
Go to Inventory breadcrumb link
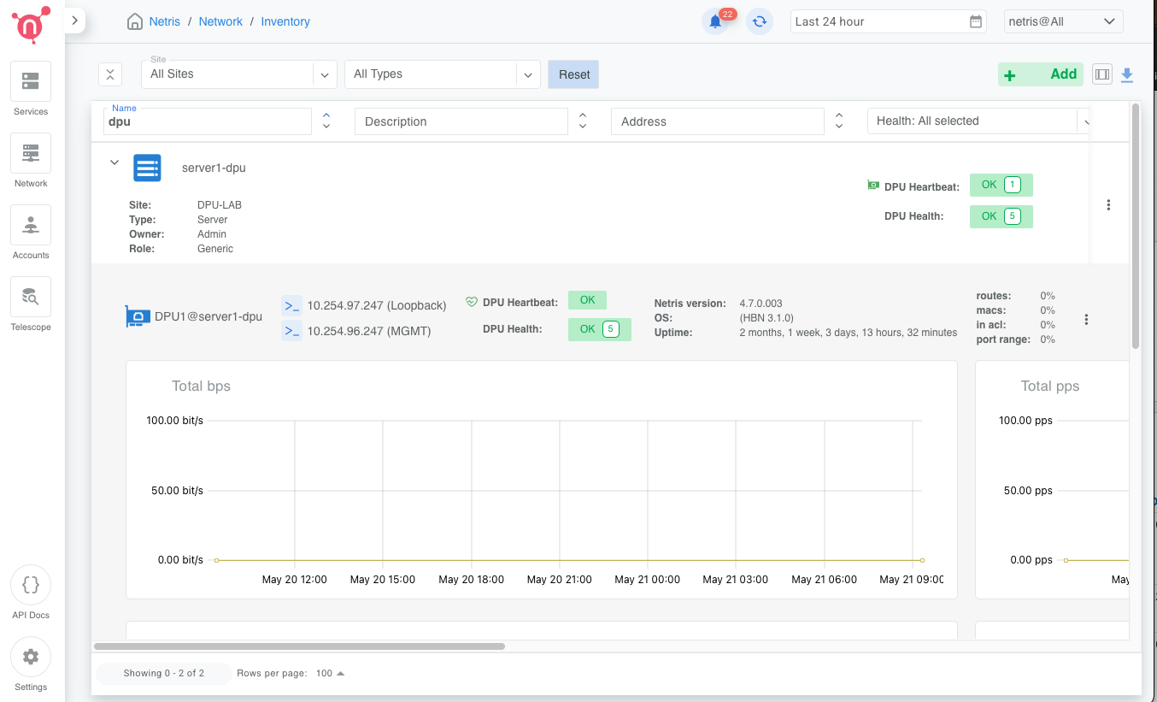click(x=285, y=21)
